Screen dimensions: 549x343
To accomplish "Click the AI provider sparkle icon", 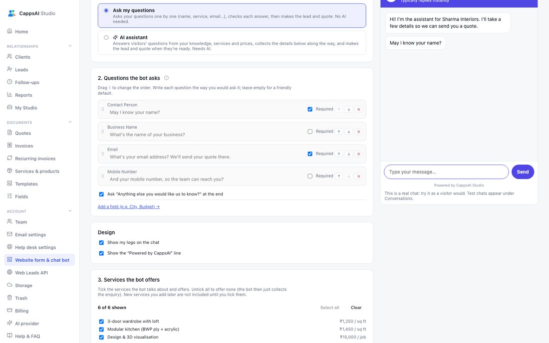I will point(9,323).
